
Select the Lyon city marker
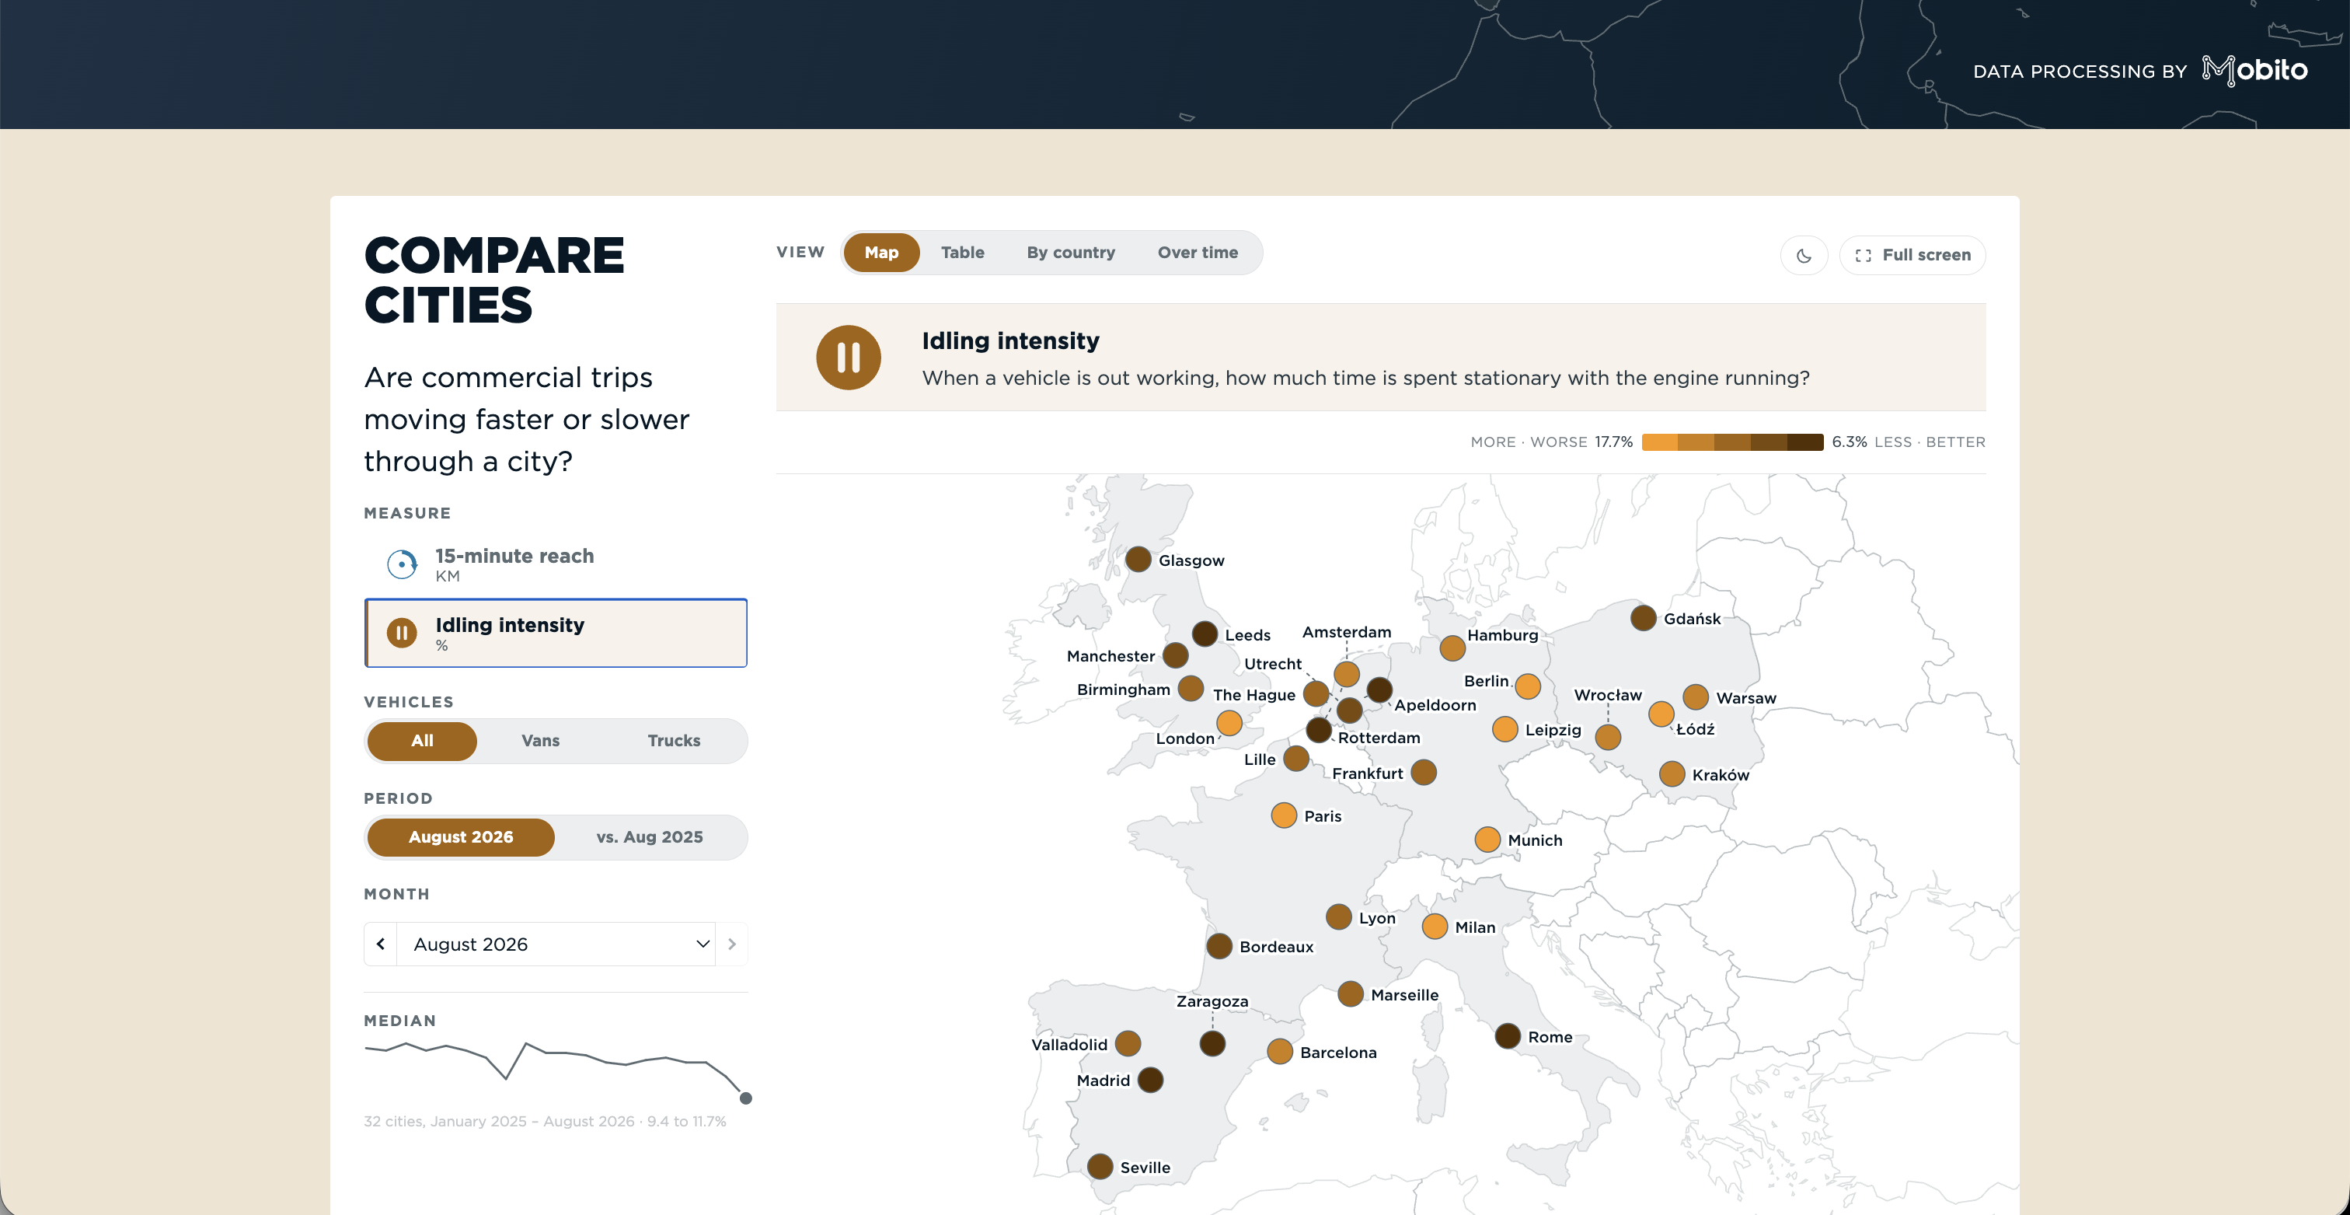click(1339, 916)
